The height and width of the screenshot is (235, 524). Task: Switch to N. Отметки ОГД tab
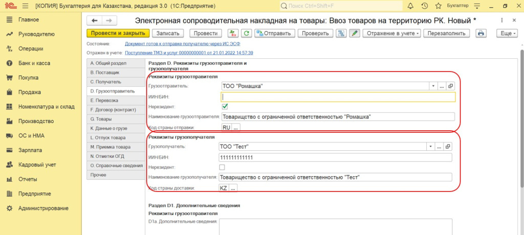116,156
